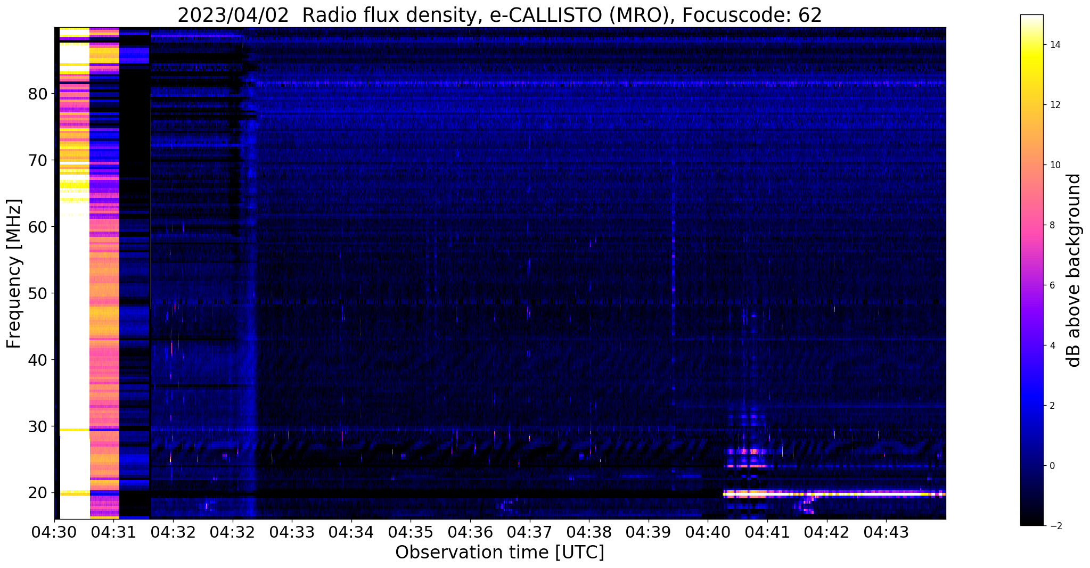The image size is (1090, 568).
Task: Click the 'Frequency [MHz]' y-axis label
Action: point(14,274)
